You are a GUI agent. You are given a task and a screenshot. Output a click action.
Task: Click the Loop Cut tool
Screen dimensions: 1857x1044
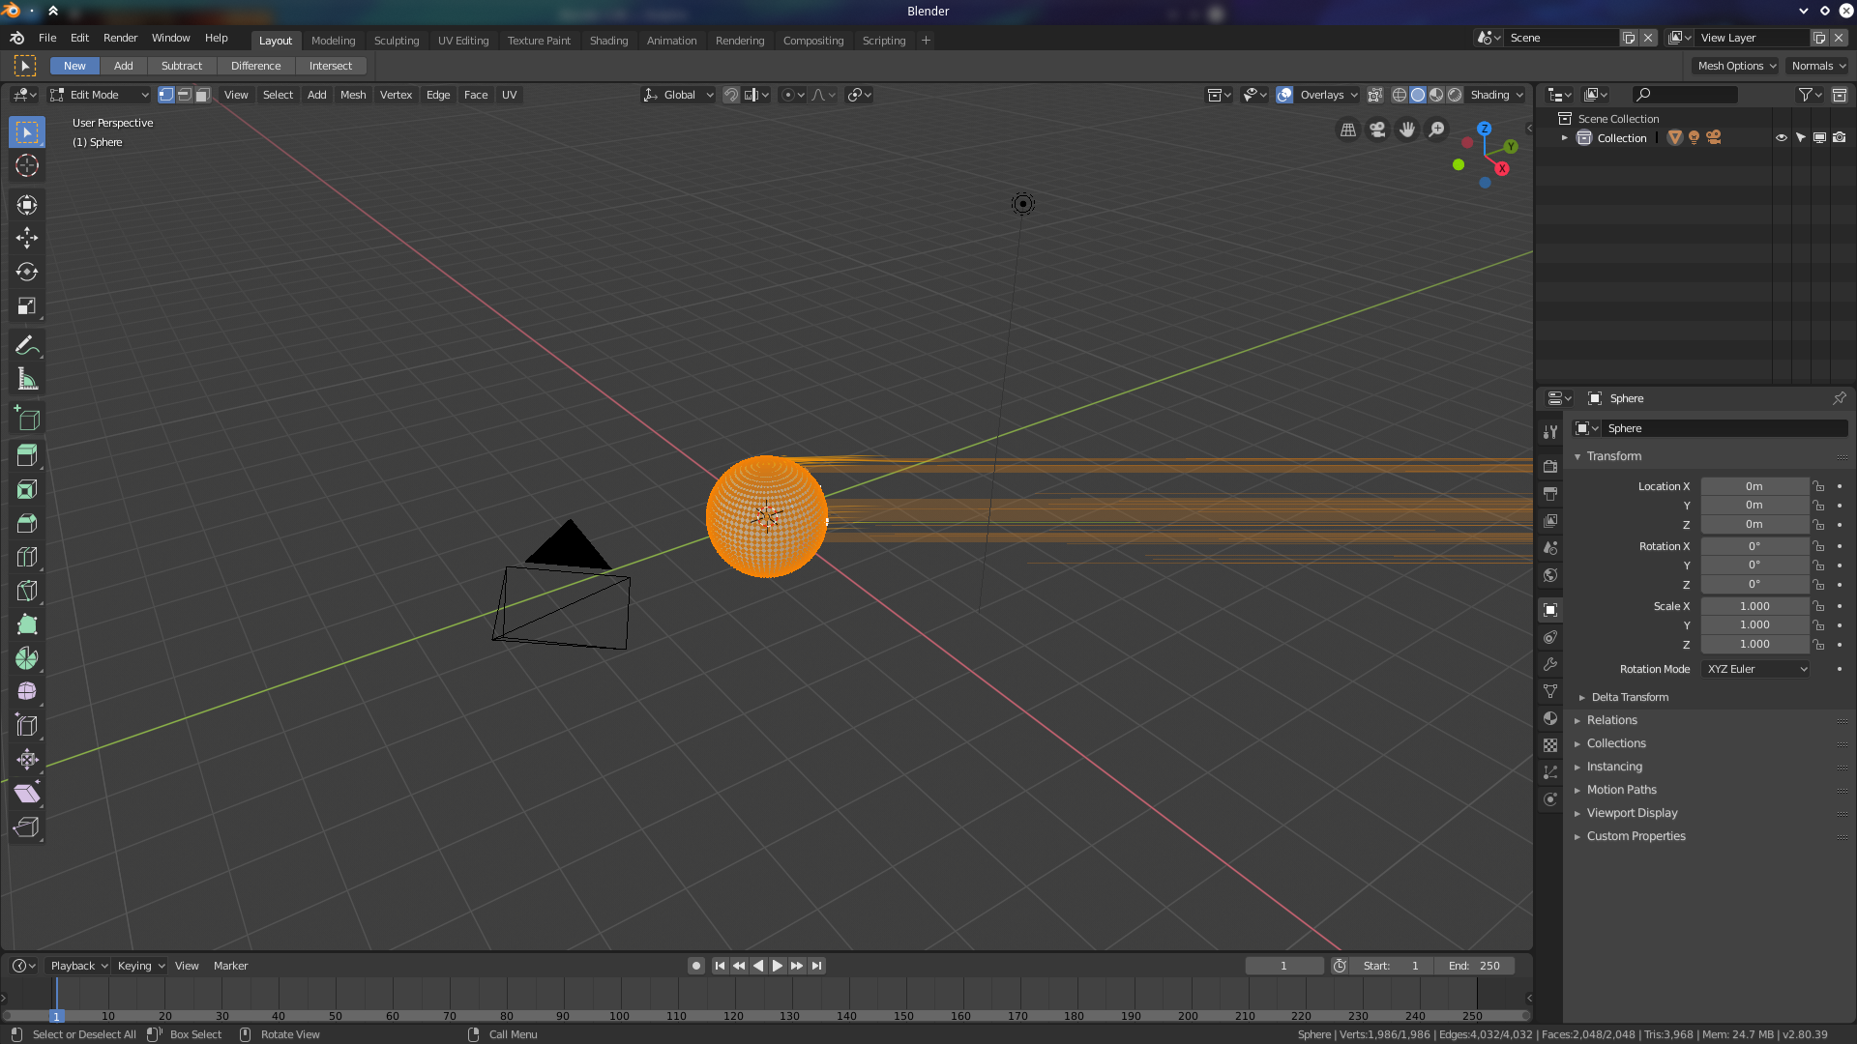coord(27,558)
